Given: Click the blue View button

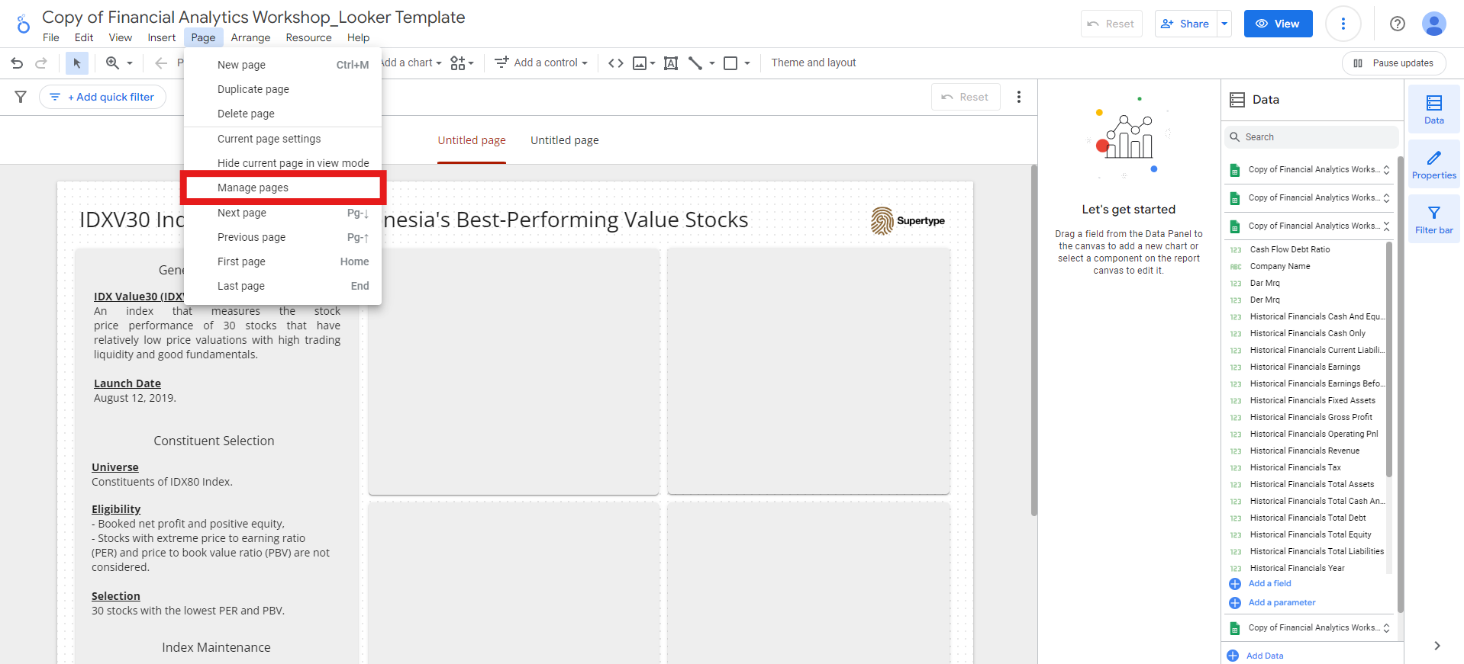Looking at the screenshot, I should pos(1278,24).
